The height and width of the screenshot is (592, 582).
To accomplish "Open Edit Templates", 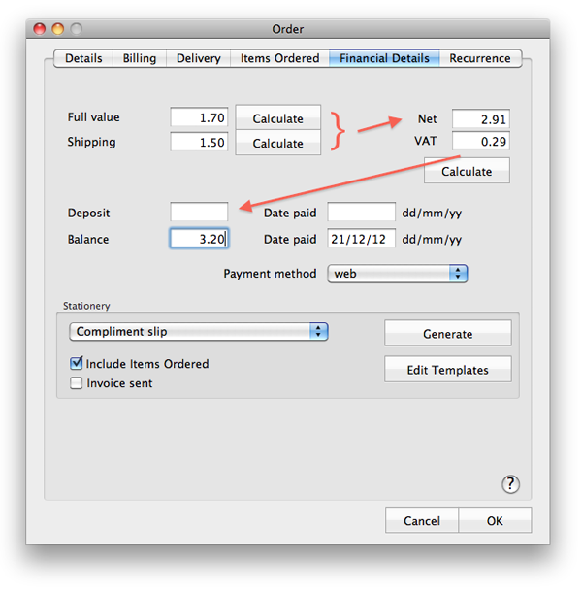I will (x=447, y=370).
